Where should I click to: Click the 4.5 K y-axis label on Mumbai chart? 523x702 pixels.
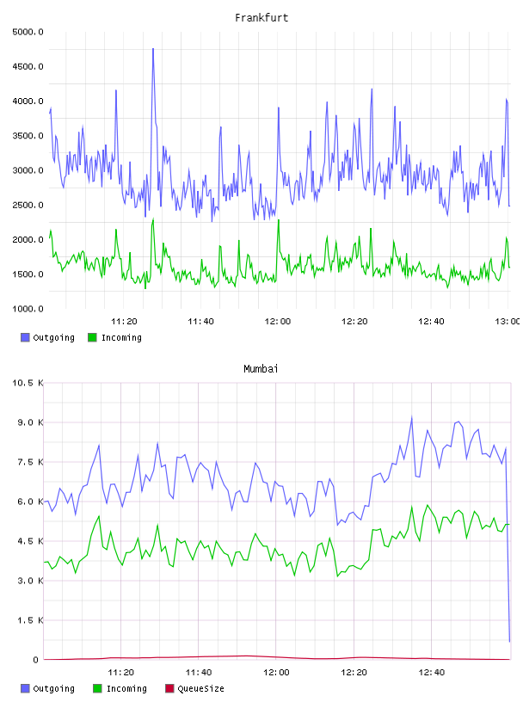tap(30, 541)
